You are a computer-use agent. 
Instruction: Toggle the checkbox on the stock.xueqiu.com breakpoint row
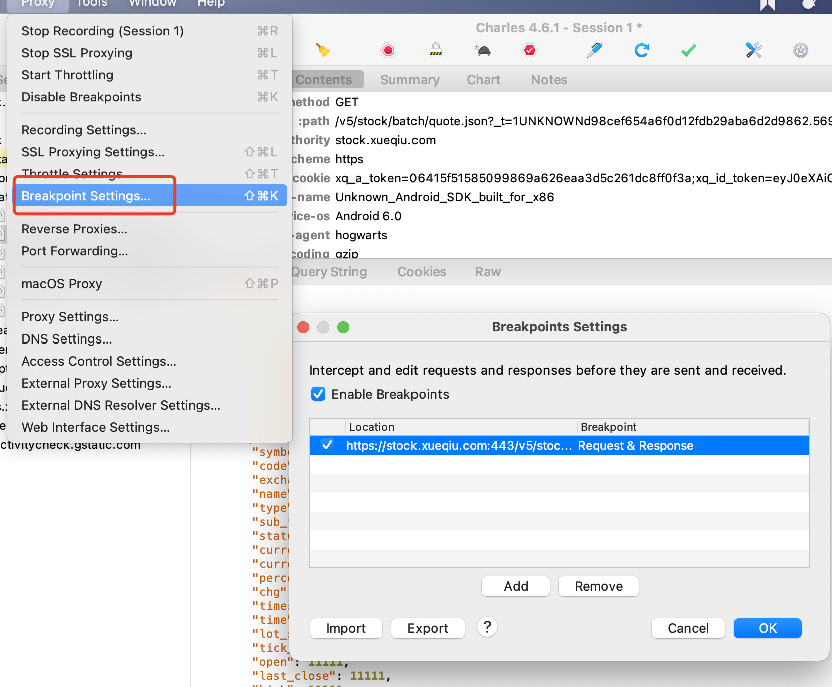pos(327,445)
